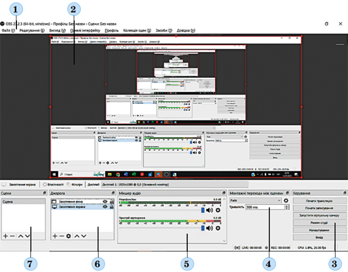Open settings gear for Пристрій відтворення audio

pos(217,228)
